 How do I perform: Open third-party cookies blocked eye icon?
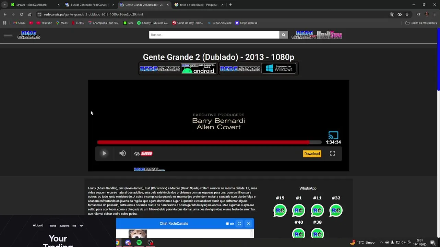click(x=400, y=14)
